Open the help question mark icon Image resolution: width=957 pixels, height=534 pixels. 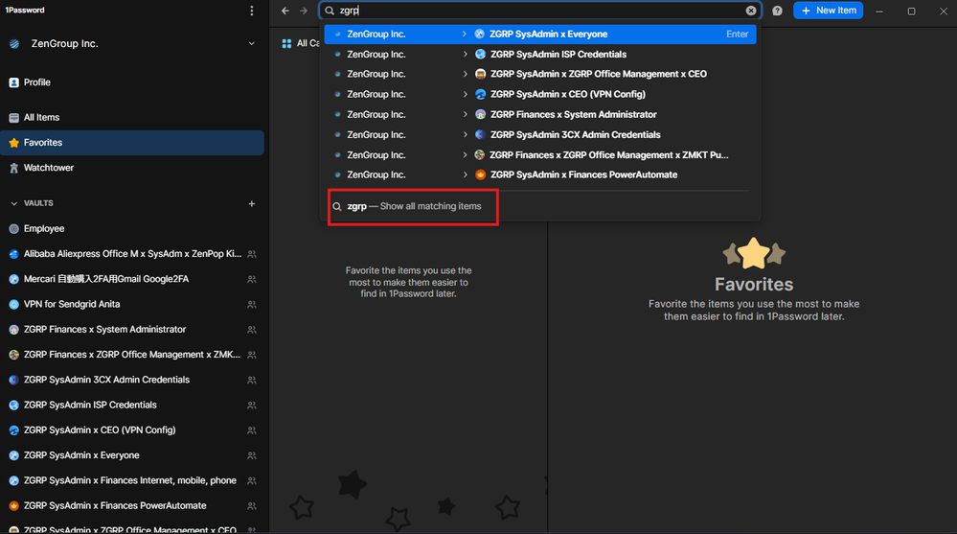point(777,11)
